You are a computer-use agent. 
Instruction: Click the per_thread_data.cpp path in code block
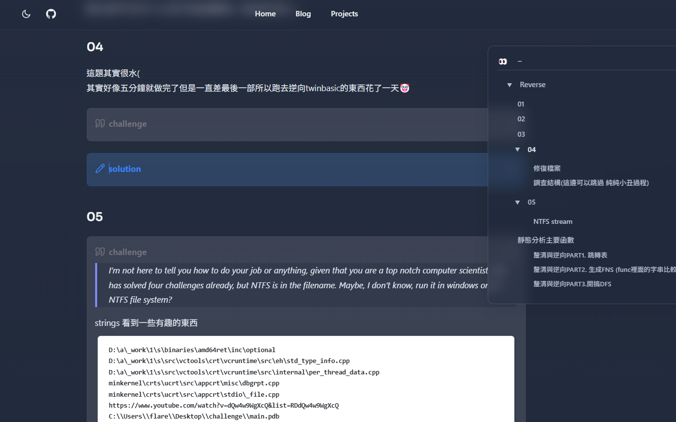pyautogui.click(x=244, y=372)
